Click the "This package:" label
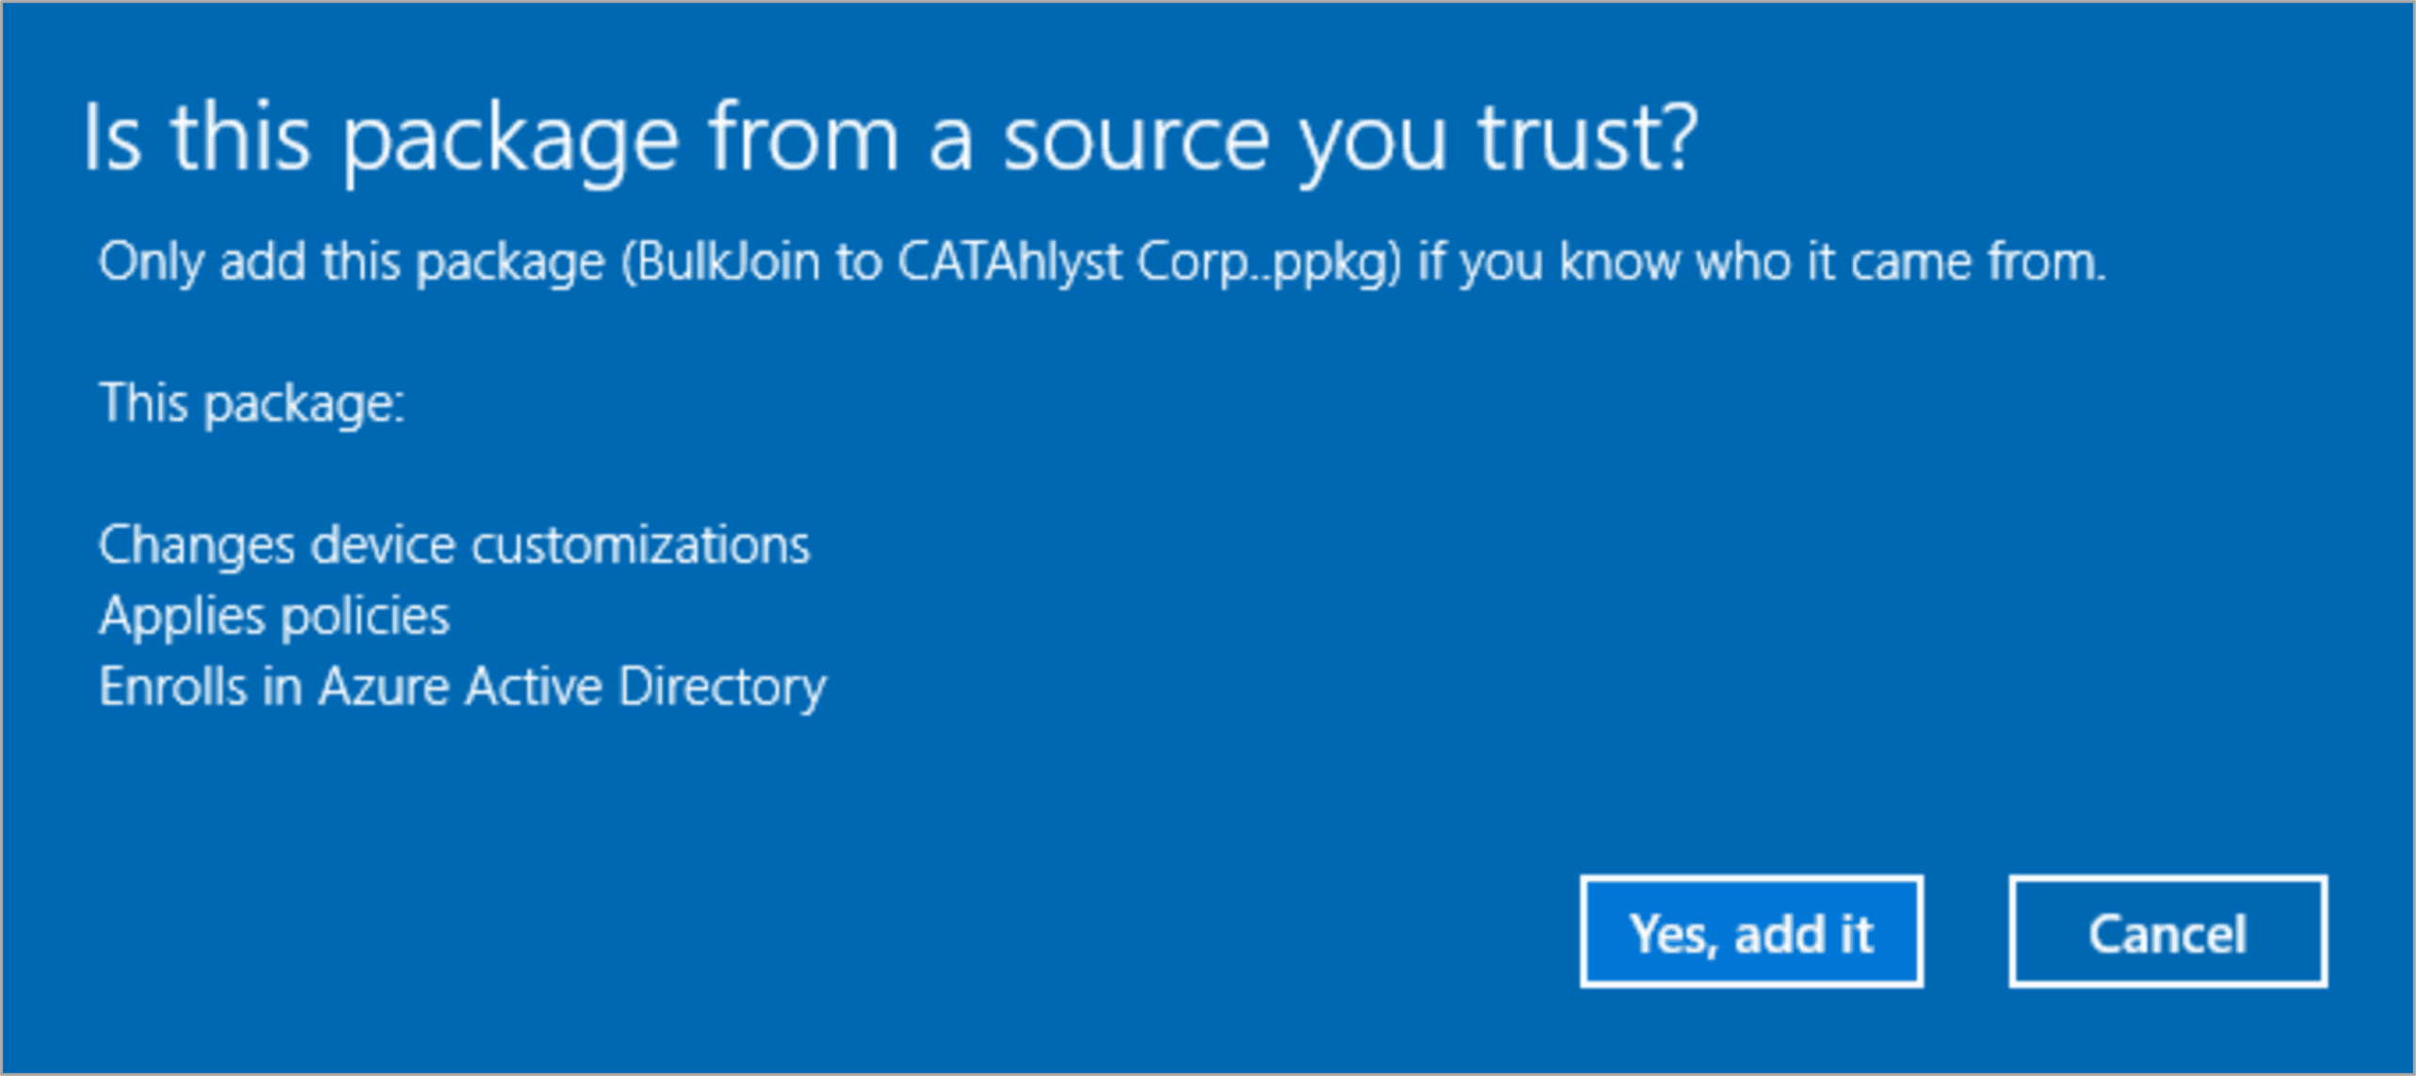Viewport: 2416px width, 1076px height. (251, 404)
